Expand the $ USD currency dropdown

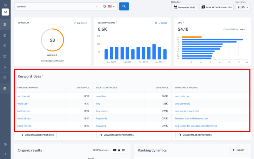point(243,7)
